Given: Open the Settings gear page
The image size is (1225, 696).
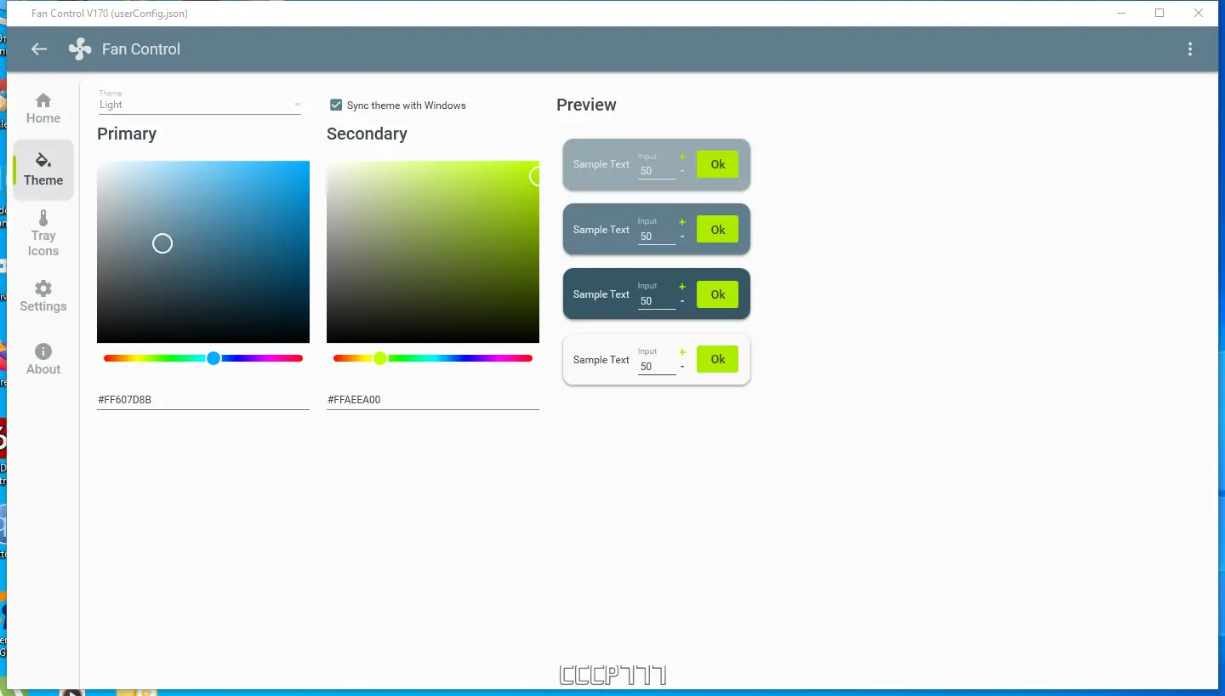Looking at the screenshot, I should point(43,296).
